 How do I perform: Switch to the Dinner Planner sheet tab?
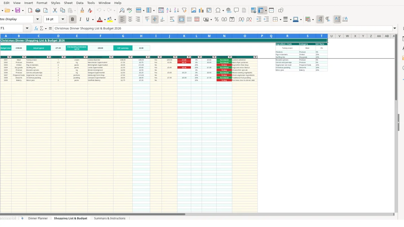point(38,218)
